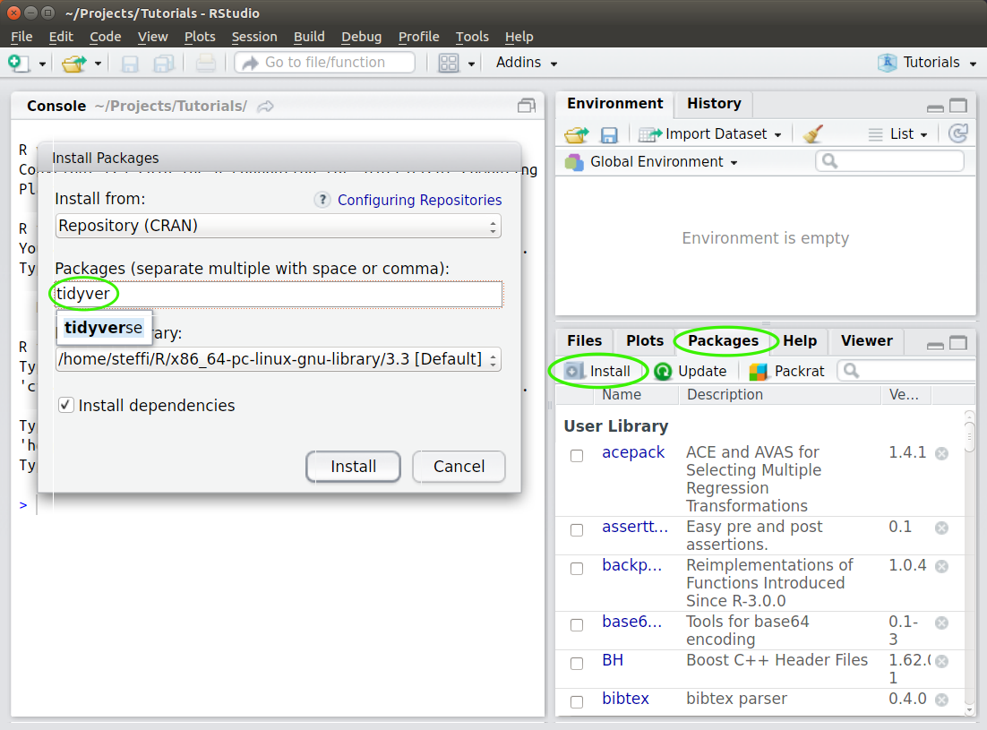Save workspace using Environment floppy icon
987x730 pixels.
609,134
